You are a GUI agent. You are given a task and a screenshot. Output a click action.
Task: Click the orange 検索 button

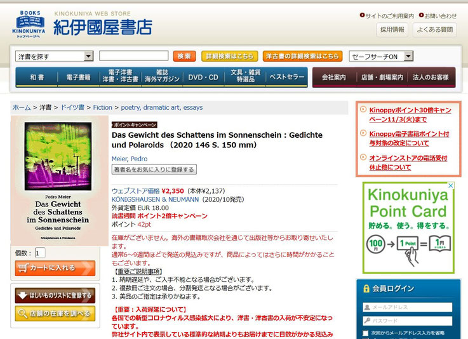pyautogui.click(x=184, y=56)
